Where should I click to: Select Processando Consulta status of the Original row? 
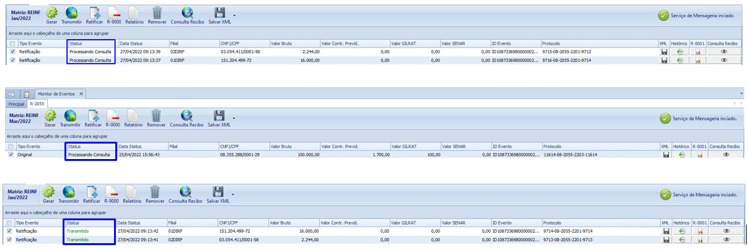89,155
